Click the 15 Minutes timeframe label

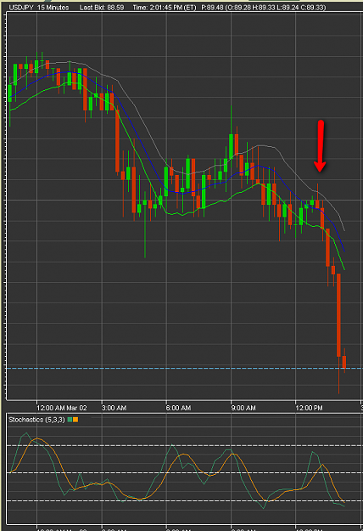point(53,8)
